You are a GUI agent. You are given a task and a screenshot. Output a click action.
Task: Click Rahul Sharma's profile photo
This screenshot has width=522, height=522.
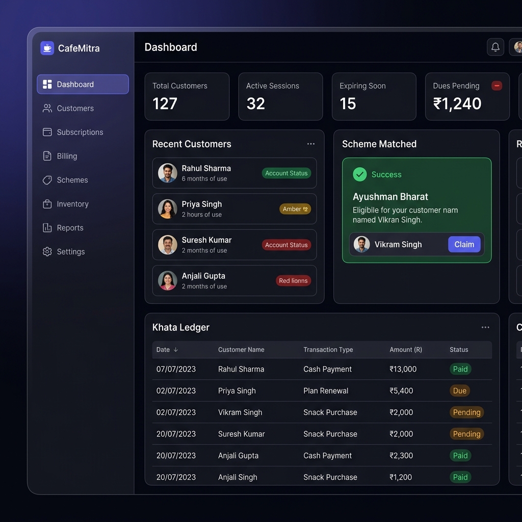(x=167, y=173)
